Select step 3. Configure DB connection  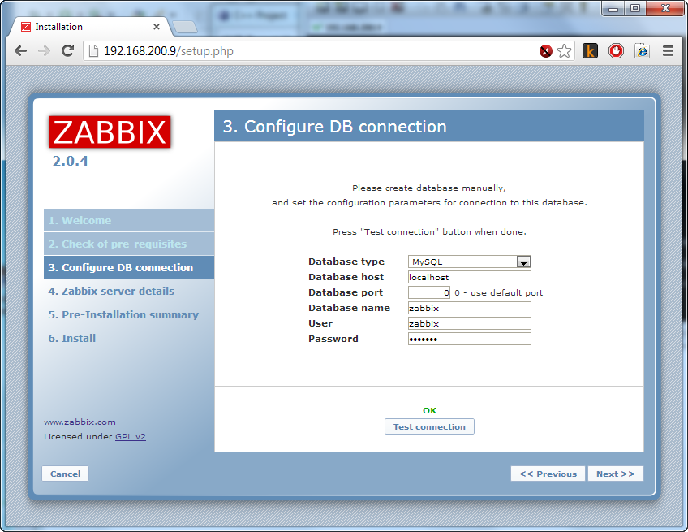point(129,267)
